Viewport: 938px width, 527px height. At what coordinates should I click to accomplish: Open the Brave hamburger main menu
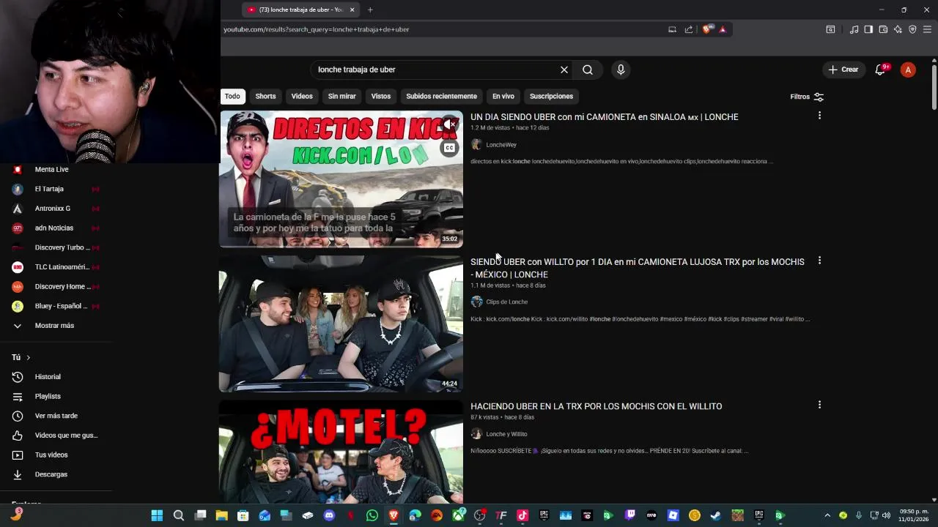927,29
